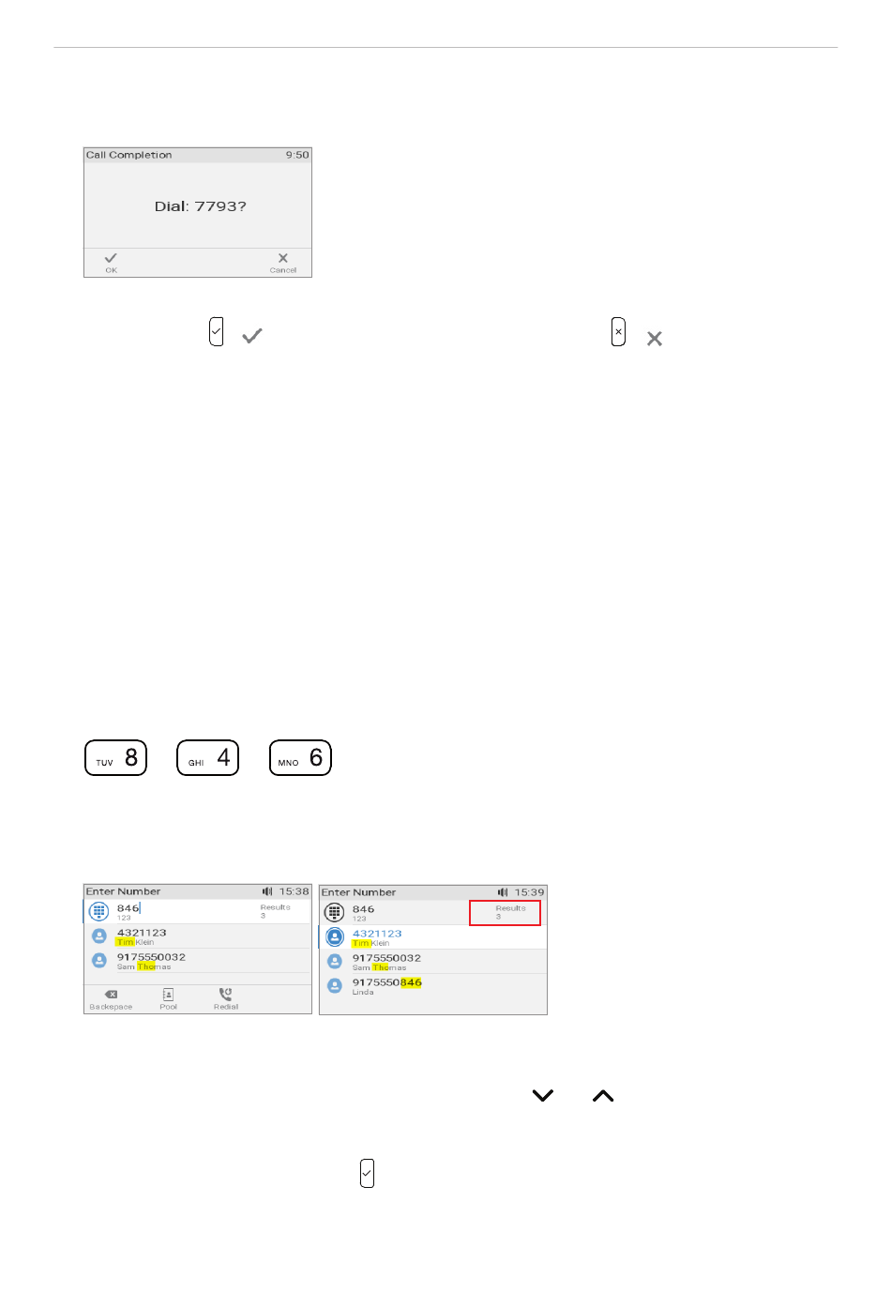Select blue highlighted 4321123 Tim Klein entry
This screenshot has width=891, height=1293.
433,937
